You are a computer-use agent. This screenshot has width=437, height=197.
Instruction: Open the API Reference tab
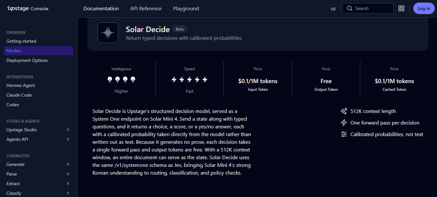click(x=146, y=9)
